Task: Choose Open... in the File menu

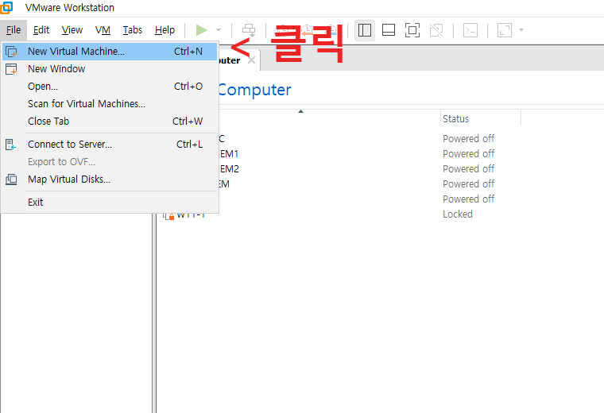Action: tap(110, 87)
